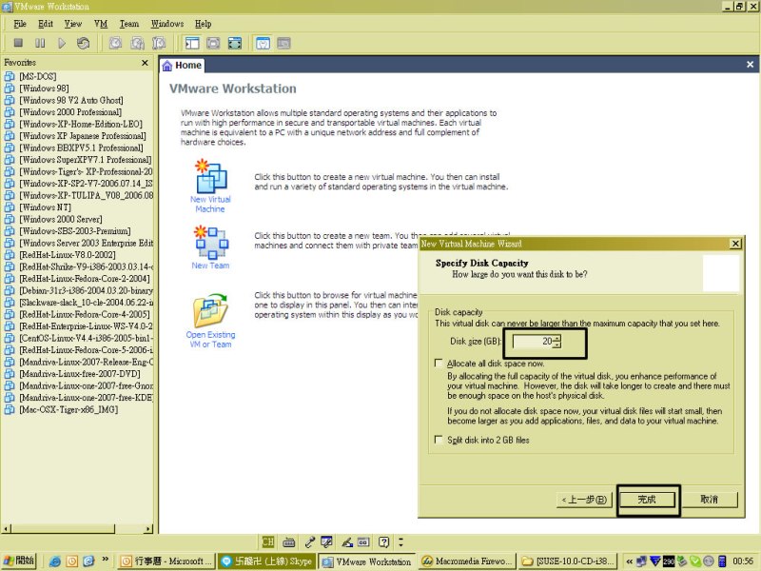Open the VM menu
Image resolution: width=761 pixels, height=571 pixels.
(x=101, y=23)
